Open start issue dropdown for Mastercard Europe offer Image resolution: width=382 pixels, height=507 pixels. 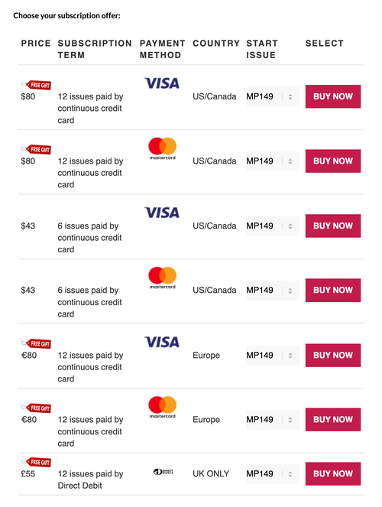[x=273, y=420]
